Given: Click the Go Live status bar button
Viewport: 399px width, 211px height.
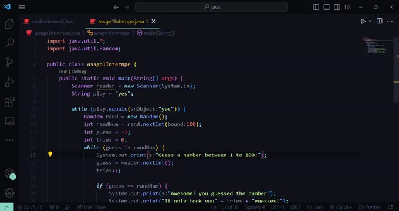Looking at the screenshot, I should point(341,207).
